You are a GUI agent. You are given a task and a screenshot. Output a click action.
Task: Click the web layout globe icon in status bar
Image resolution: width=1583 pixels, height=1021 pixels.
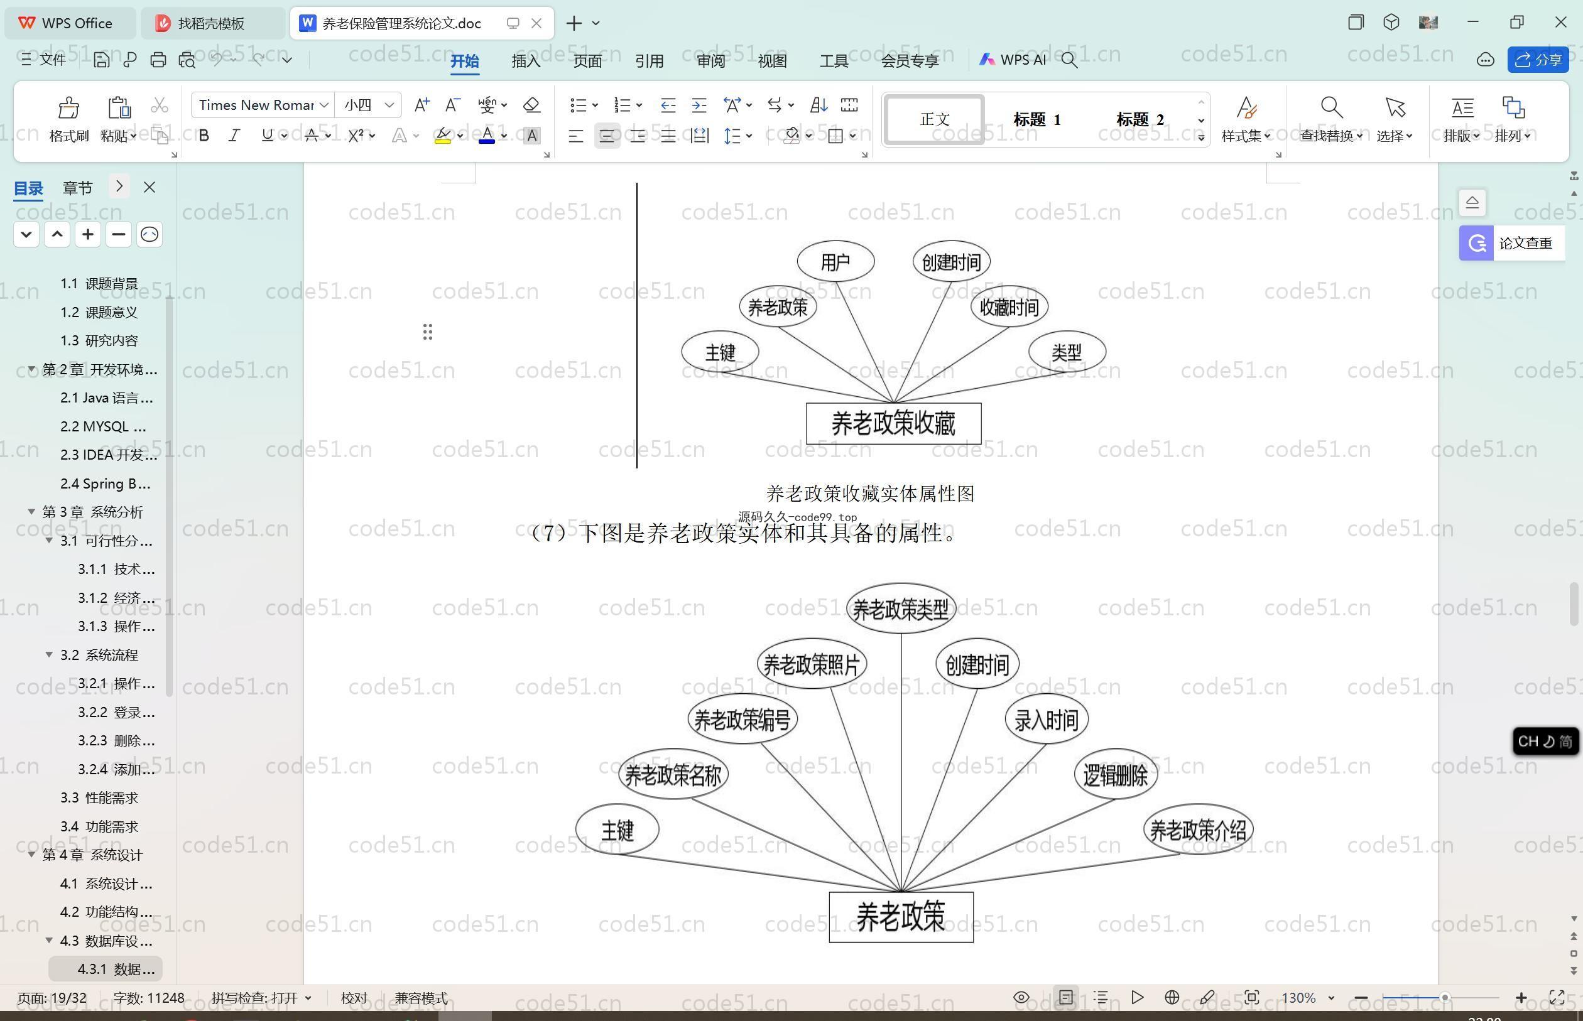tap(1172, 997)
